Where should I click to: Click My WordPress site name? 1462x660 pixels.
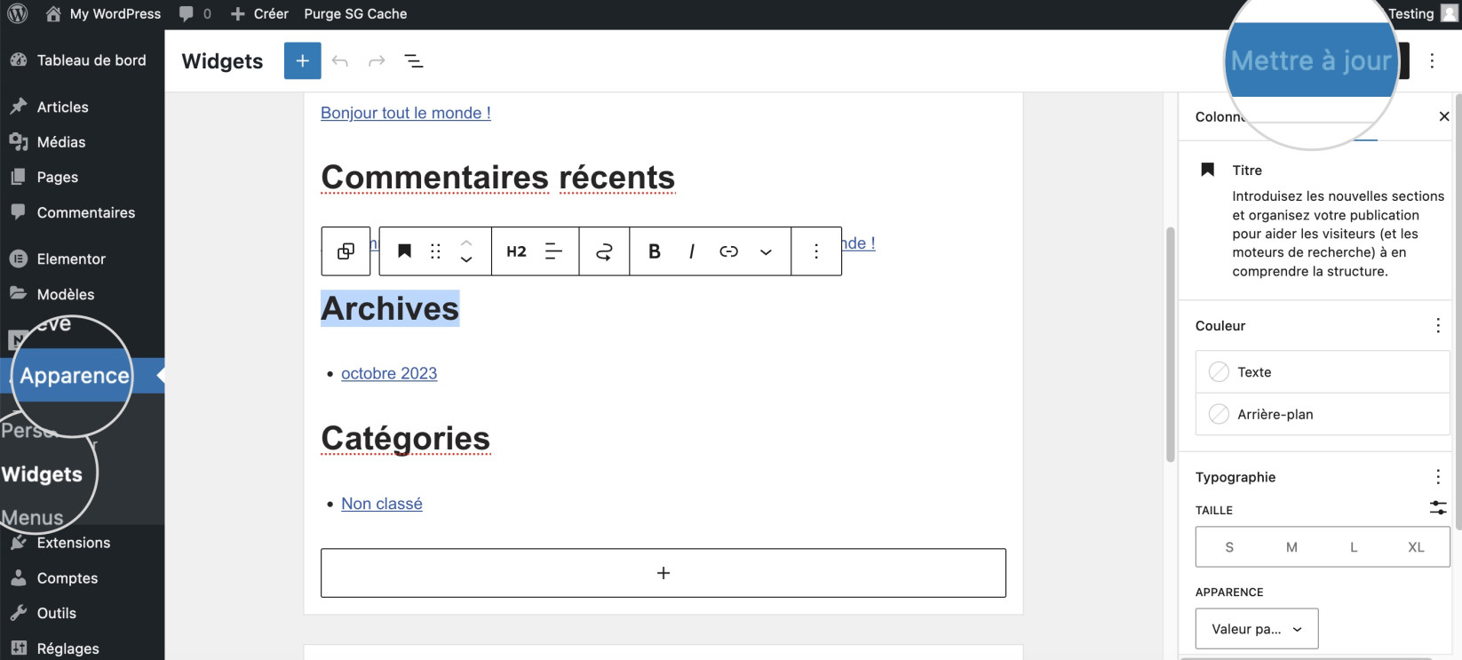point(103,13)
